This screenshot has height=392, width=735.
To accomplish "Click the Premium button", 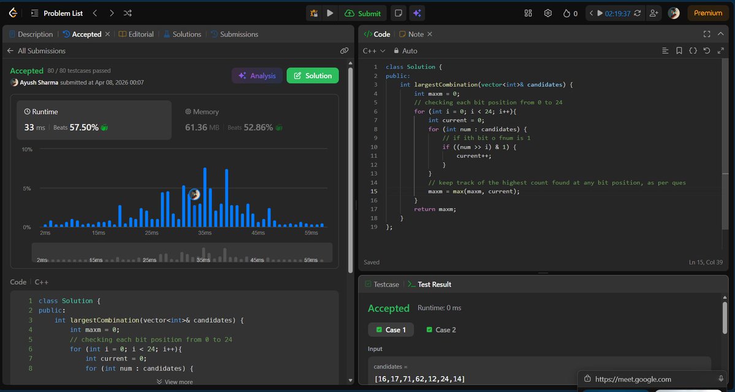I will pyautogui.click(x=708, y=13).
